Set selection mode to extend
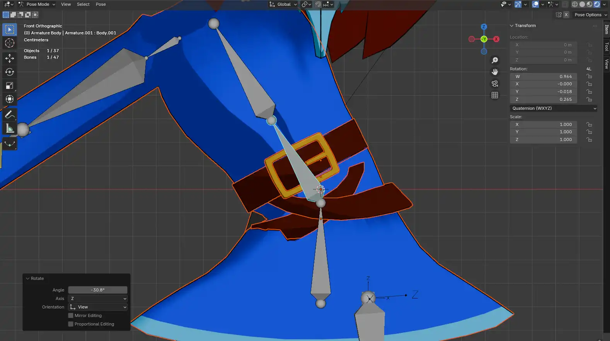The image size is (610, 341). pos(13,15)
